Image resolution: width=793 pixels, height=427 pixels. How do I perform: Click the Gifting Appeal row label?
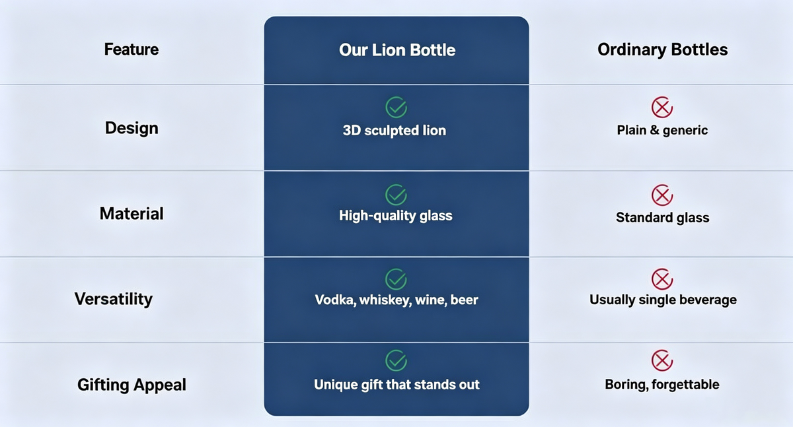(x=132, y=385)
